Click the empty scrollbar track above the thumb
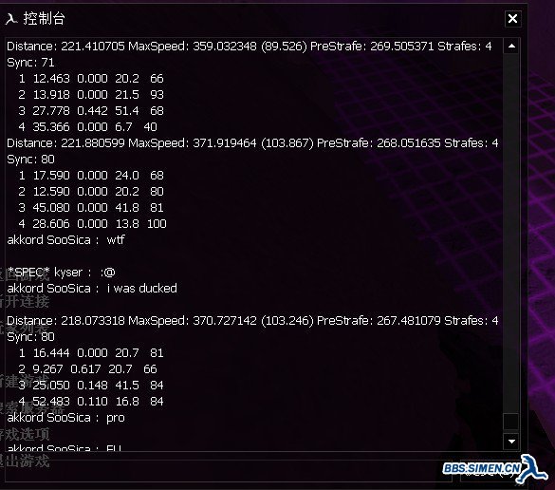 (x=511, y=234)
